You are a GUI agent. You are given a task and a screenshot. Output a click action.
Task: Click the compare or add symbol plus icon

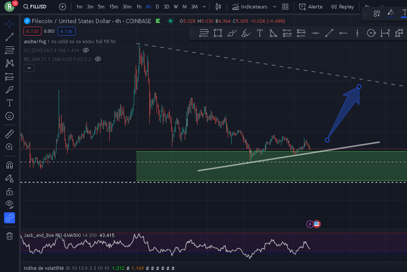pos(63,7)
